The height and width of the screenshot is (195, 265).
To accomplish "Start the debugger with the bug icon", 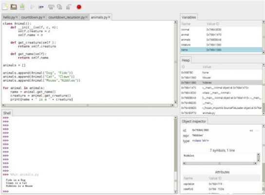I will point(41,7).
